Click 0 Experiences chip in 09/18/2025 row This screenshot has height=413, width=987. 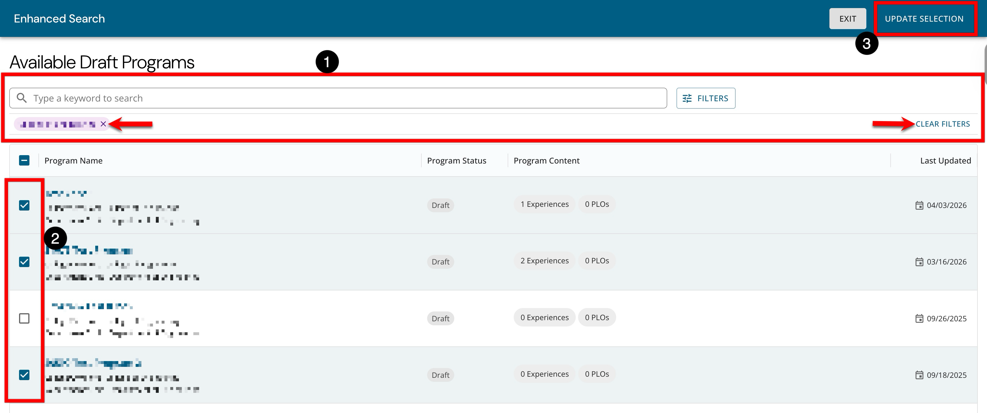tap(545, 374)
